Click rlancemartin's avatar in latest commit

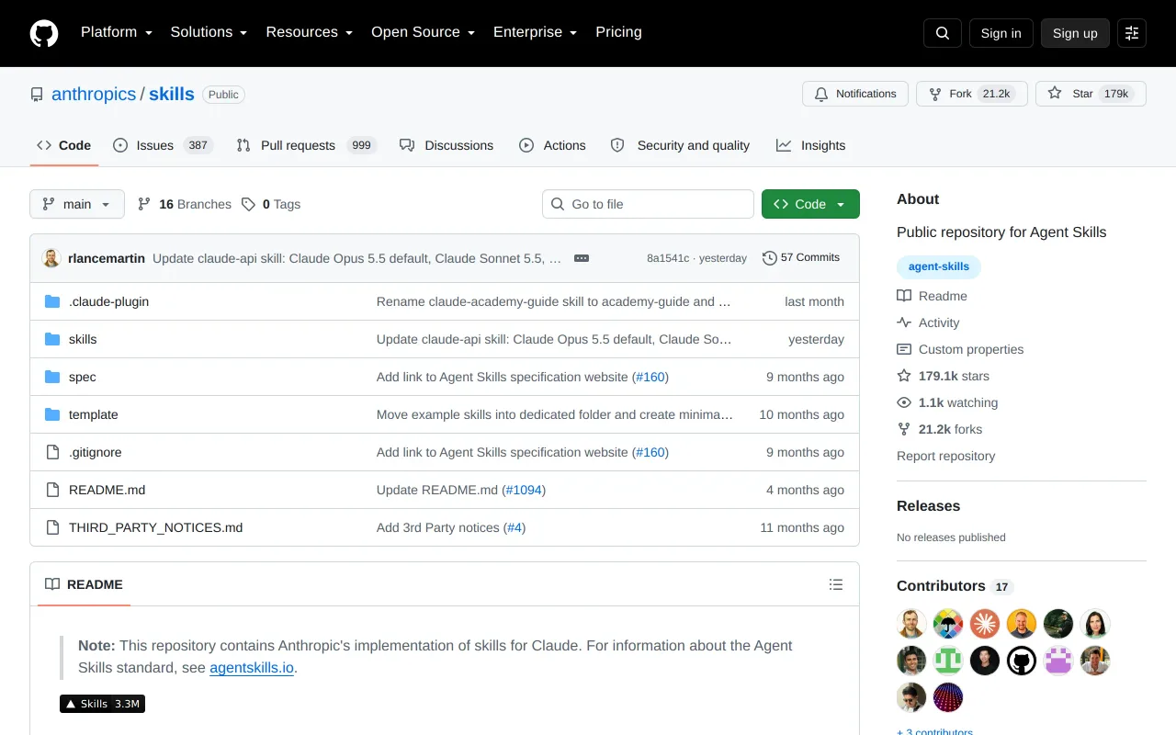[51, 258]
